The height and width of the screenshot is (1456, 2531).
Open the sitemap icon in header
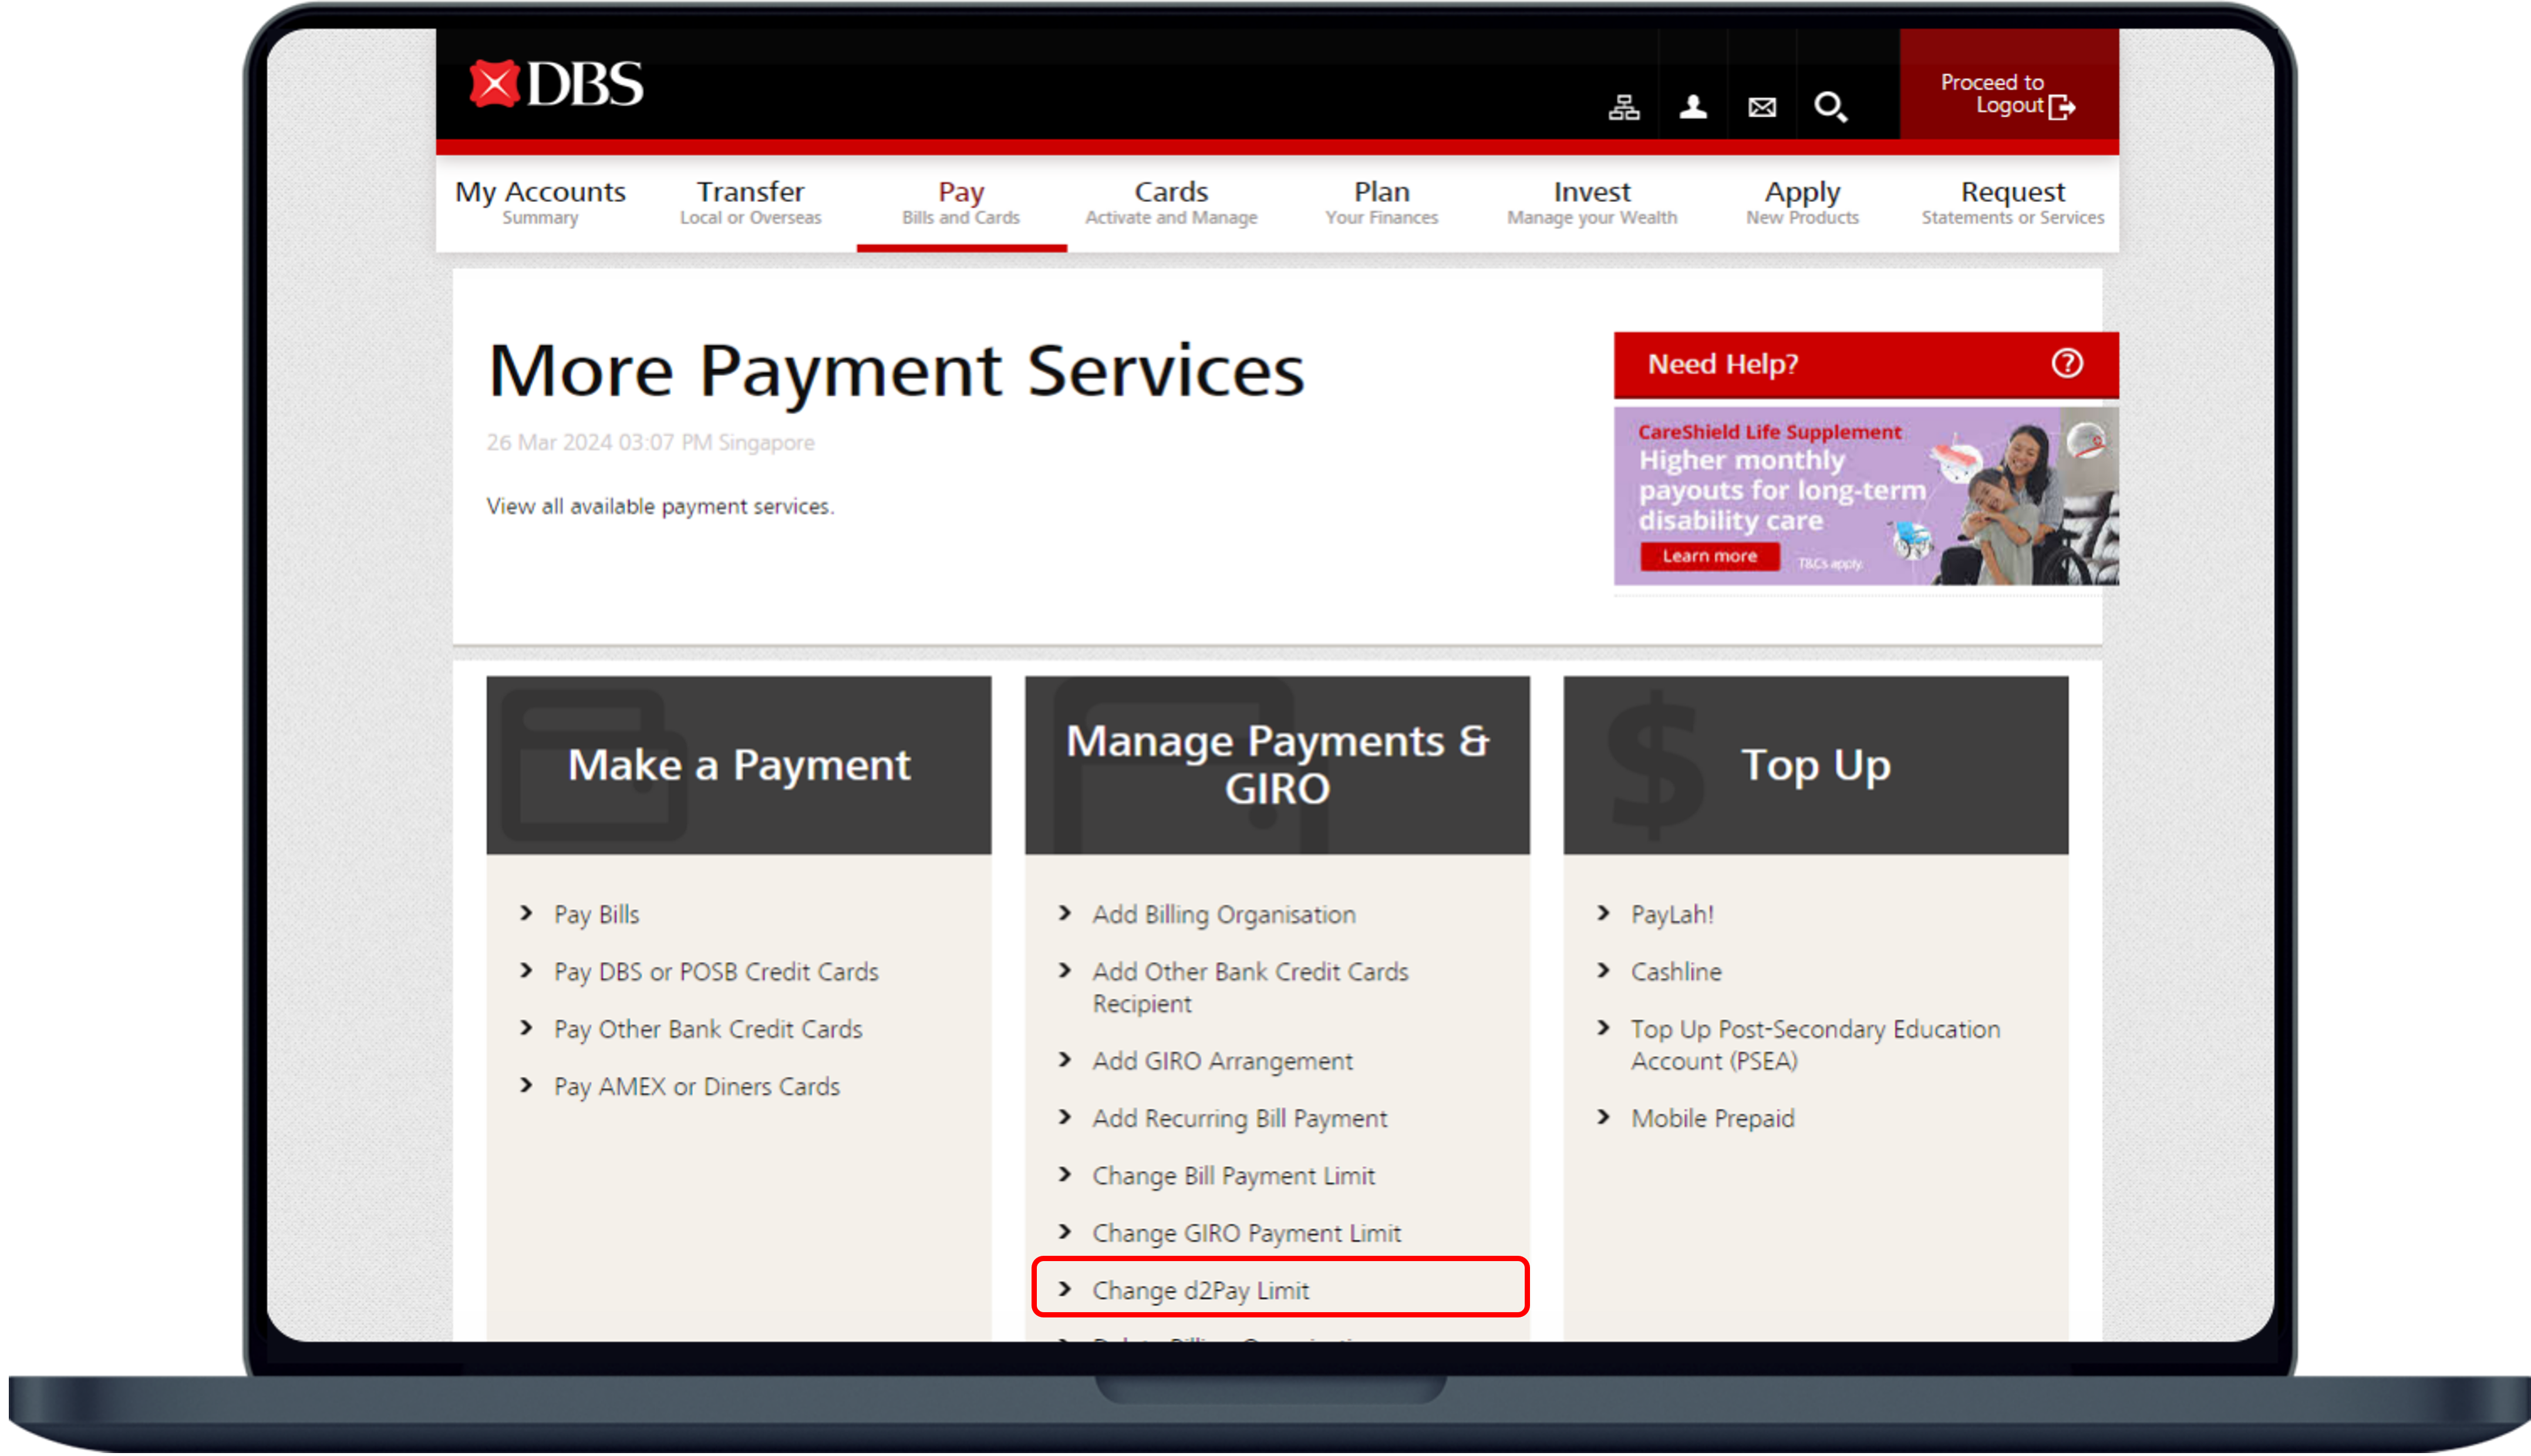click(1624, 106)
